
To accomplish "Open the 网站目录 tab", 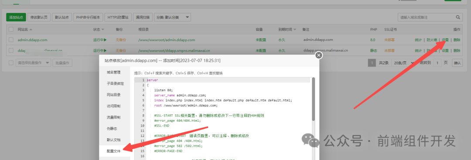I will coord(113,95).
